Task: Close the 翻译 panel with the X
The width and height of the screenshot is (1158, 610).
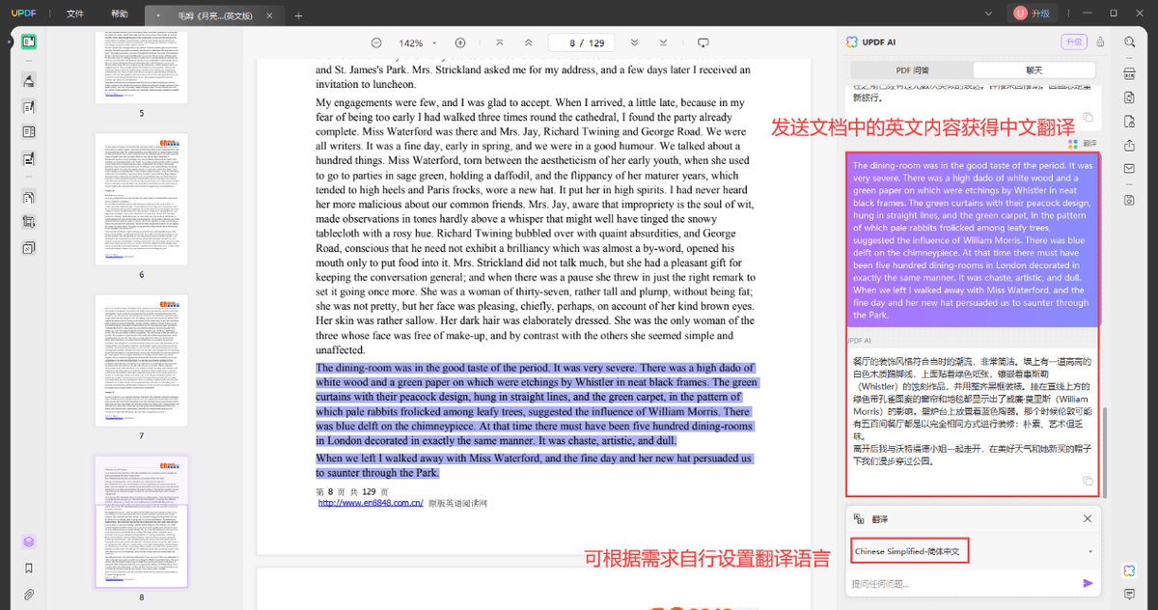Action: pyautogui.click(x=1087, y=518)
